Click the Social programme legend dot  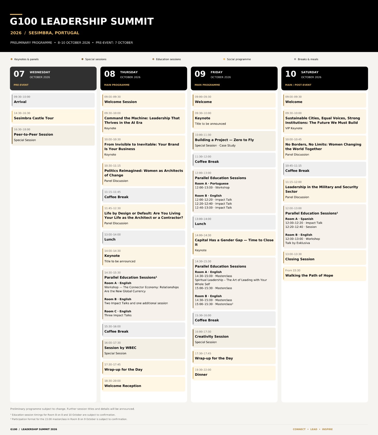coord(224,59)
